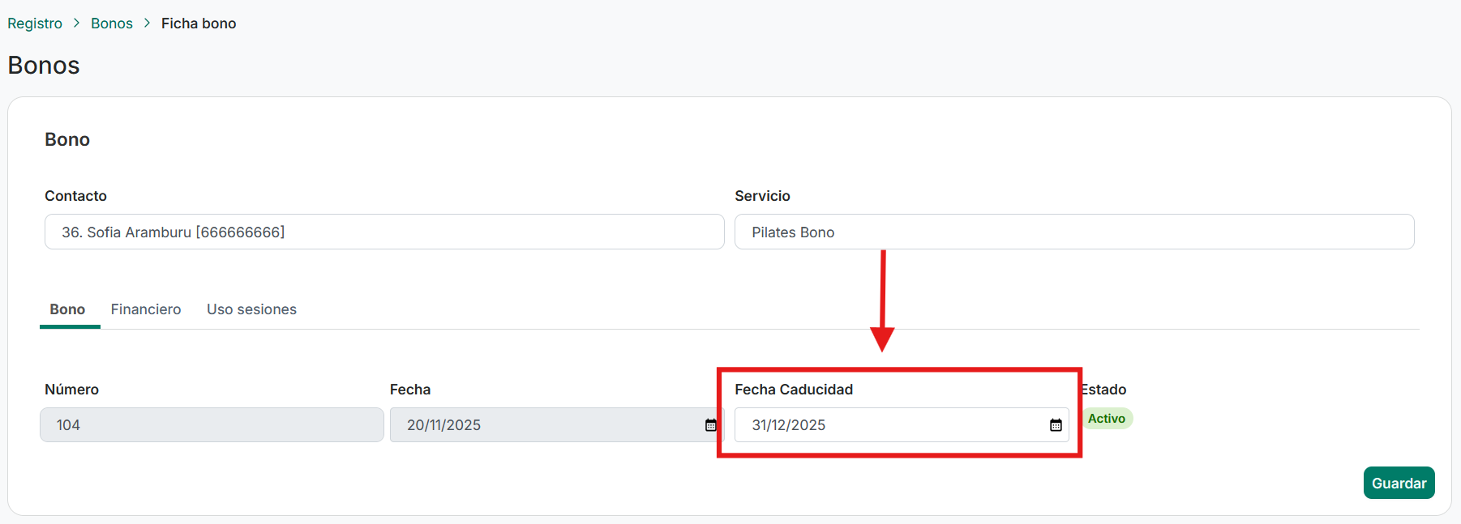The image size is (1461, 524).
Task: Click the Fecha field with 20/11/2025
Action: pos(543,425)
